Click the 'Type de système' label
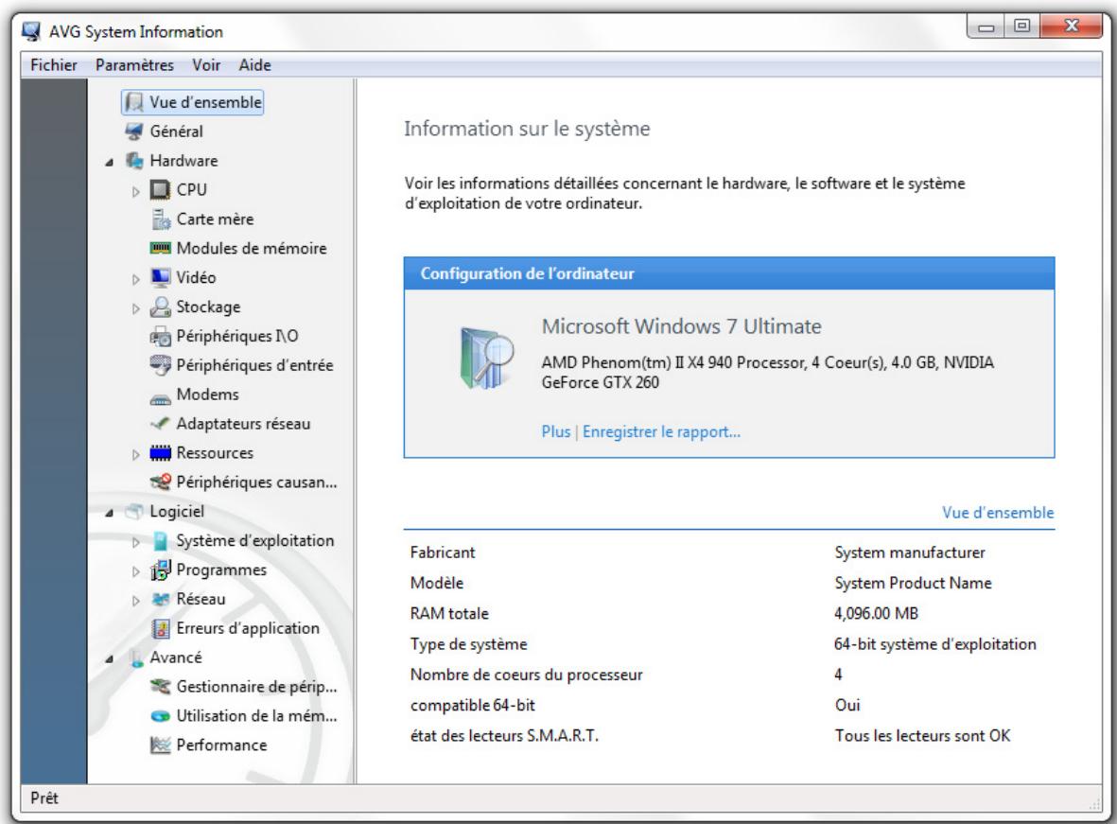This screenshot has width=1117, height=824. (x=469, y=643)
